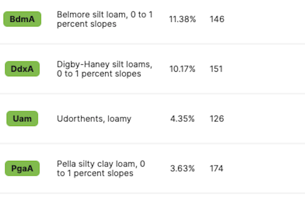The height and width of the screenshot is (203, 305).
Task: Click the green BdmA soil code badge
Action: click(22, 19)
